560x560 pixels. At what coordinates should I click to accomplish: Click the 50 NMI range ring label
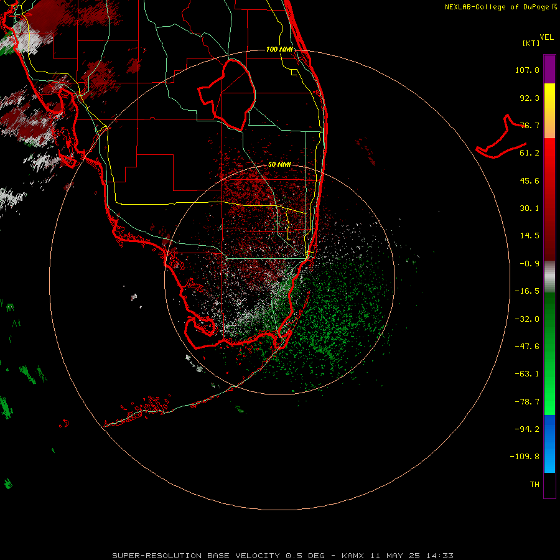[x=279, y=165]
